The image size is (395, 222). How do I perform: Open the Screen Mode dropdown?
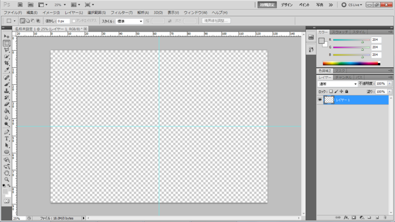pos(89,5)
